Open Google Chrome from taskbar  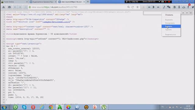pyautogui.click(x=51, y=107)
